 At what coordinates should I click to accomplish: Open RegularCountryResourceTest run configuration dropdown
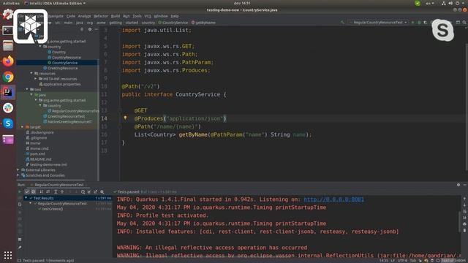point(378,23)
